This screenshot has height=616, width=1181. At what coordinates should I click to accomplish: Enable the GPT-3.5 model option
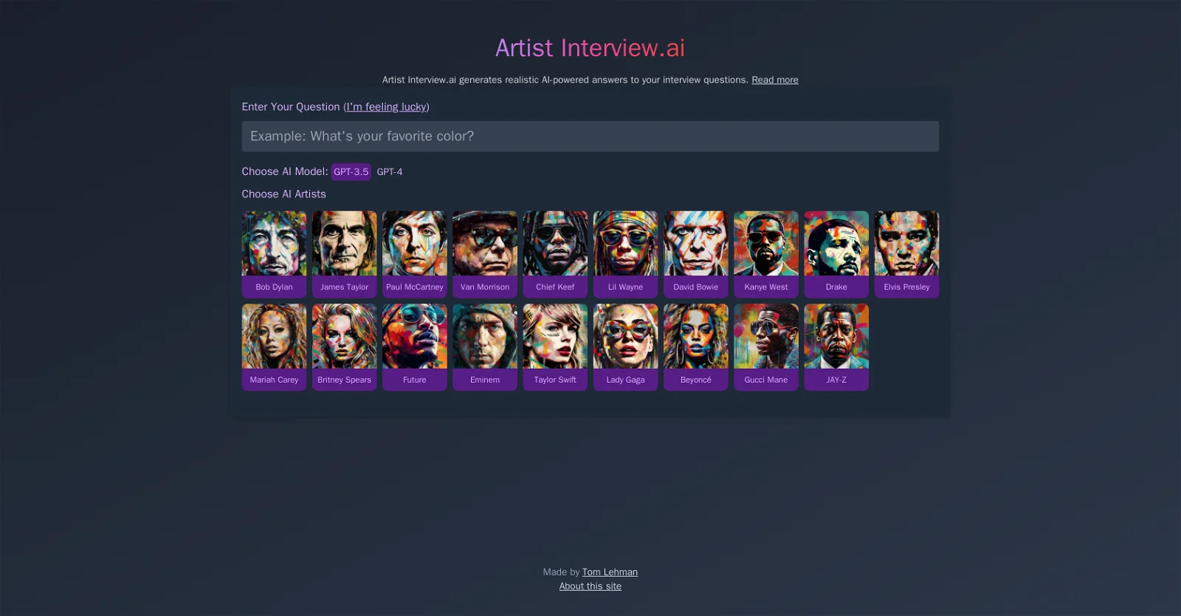pos(351,172)
